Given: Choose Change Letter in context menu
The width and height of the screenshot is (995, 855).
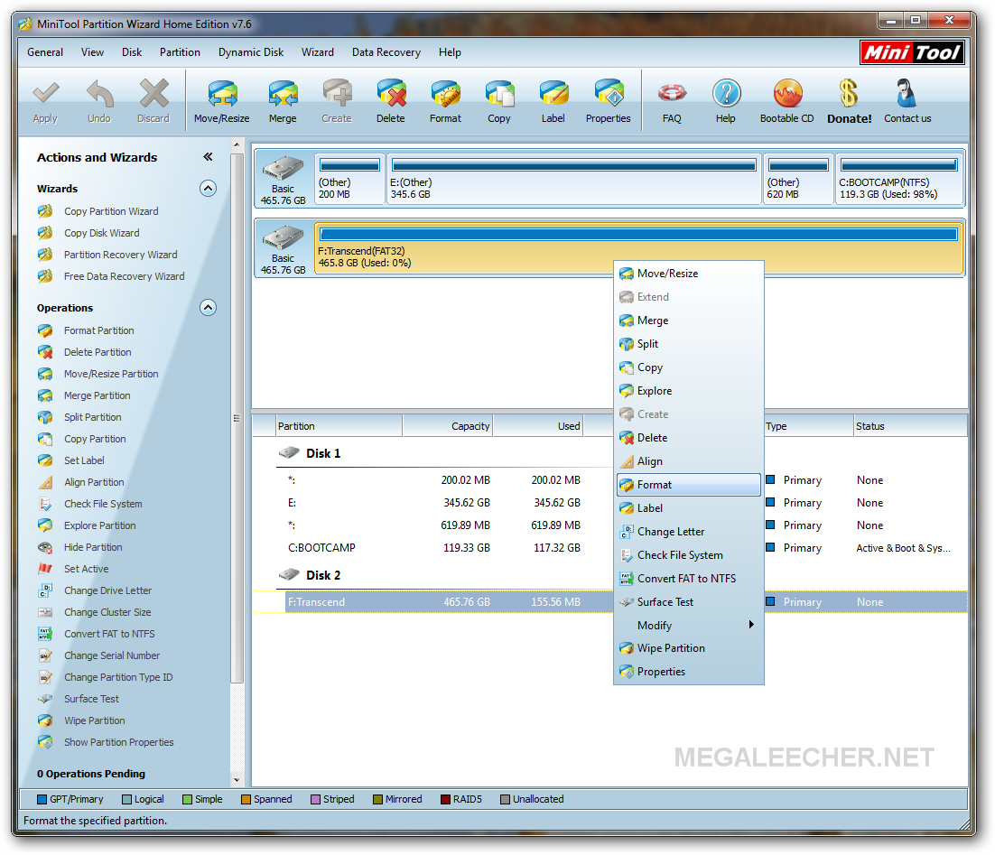Looking at the screenshot, I should (x=689, y=532).
